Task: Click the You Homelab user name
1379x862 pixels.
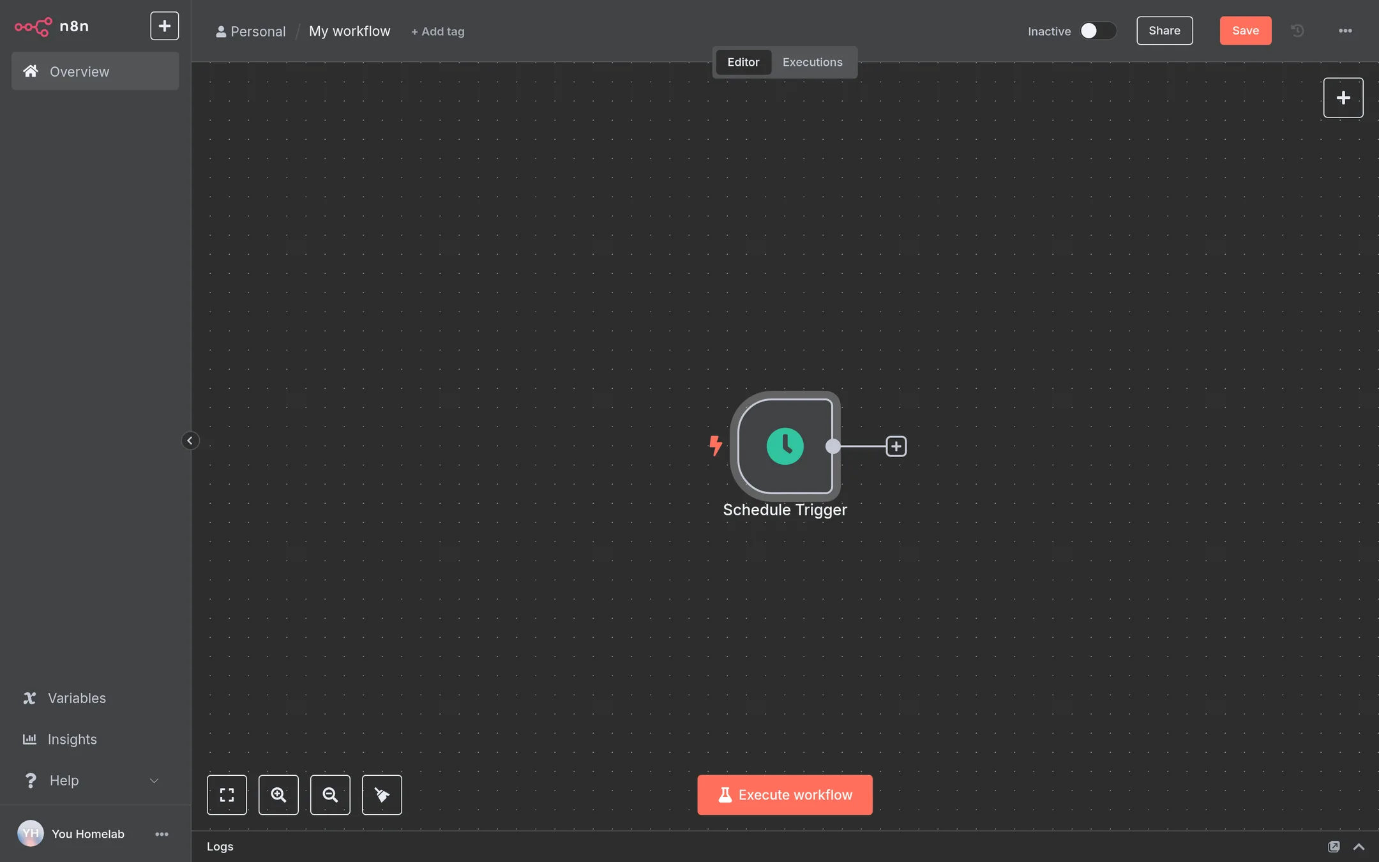Action: coord(88,834)
